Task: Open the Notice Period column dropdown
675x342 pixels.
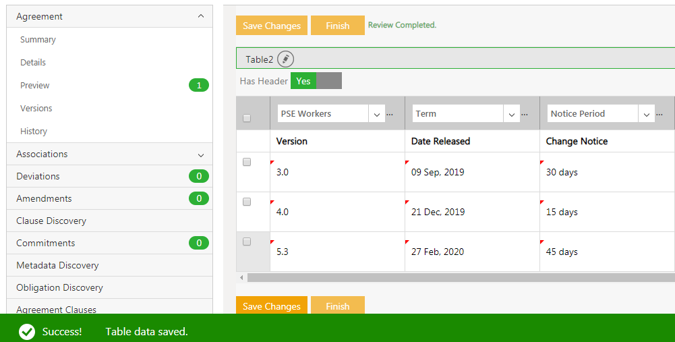Action: pyautogui.click(x=647, y=114)
